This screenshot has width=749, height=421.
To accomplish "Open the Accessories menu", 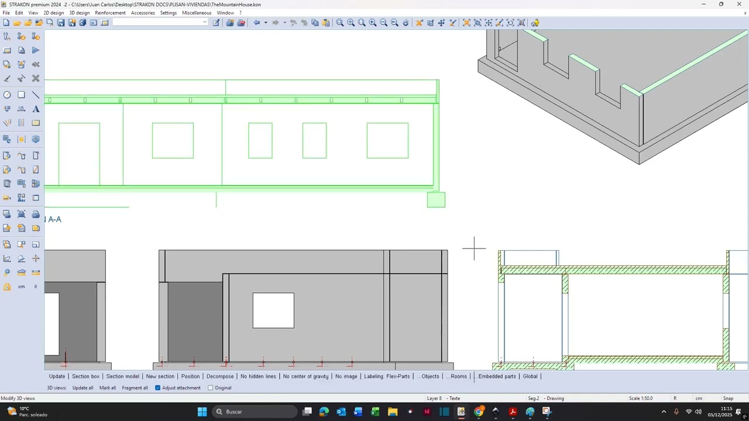I will pyautogui.click(x=143, y=13).
